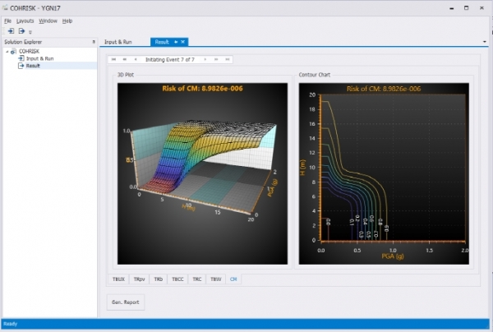This screenshot has height=332, width=493.
Task: Select the TEUX chart tab
Action: (119, 279)
